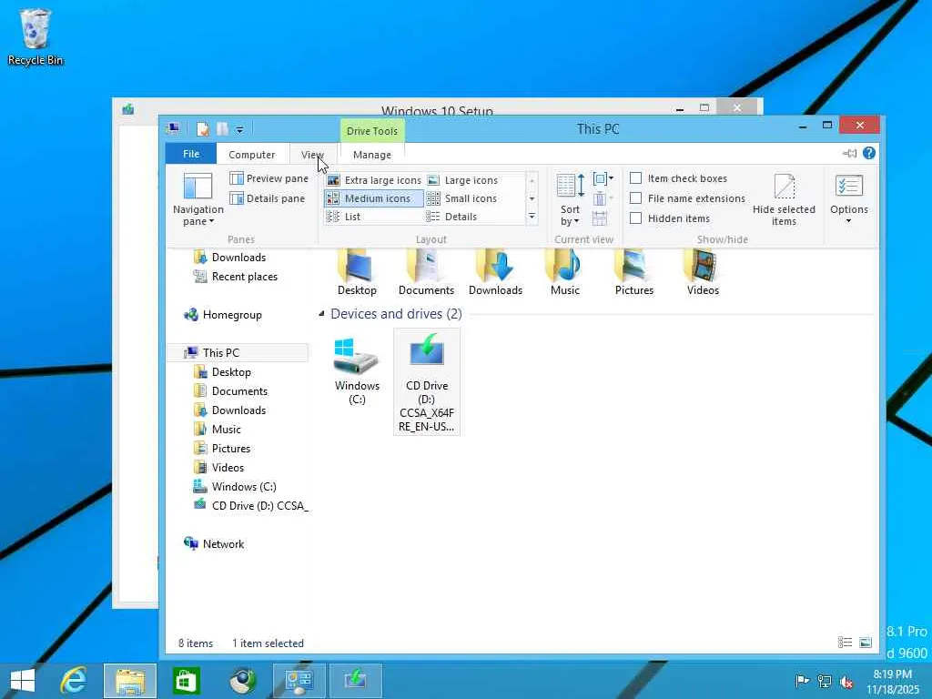Switch to the Computer ribbon tab
Image resolution: width=932 pixels, height=699 pixels.
251,155
